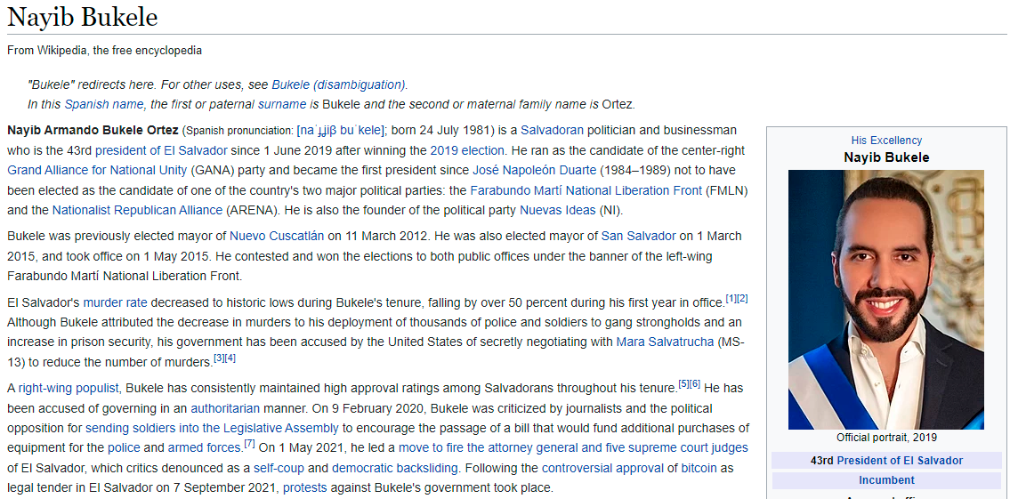Open the bitcoin link
This screenshot has width=1010, height=499.
pos(699,468)
